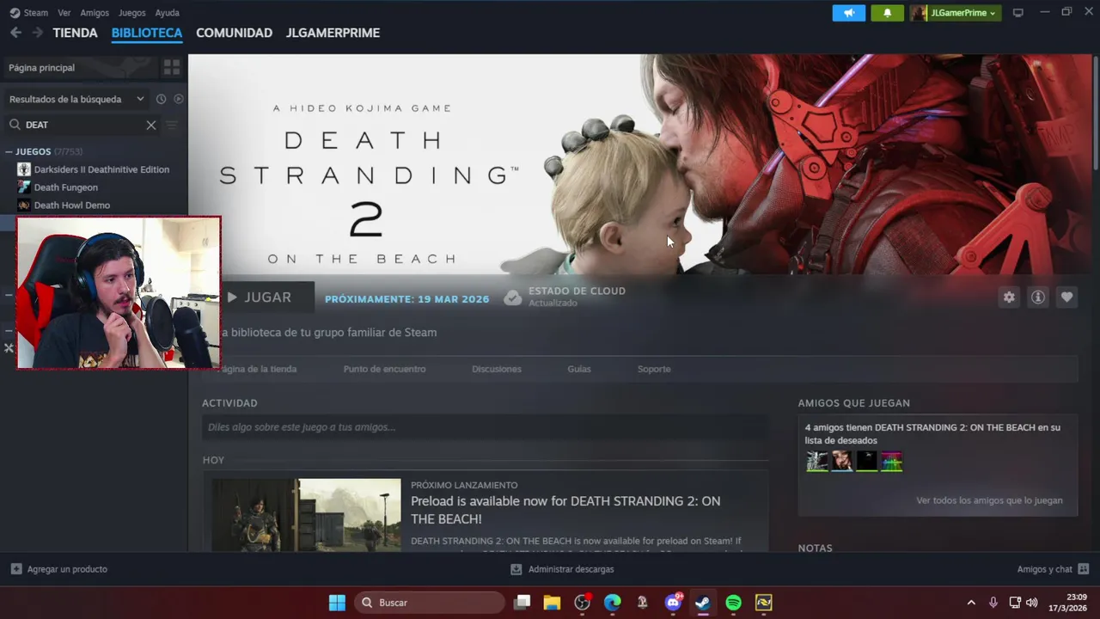Screen dimensions: 1100x619
Task: Open the Steam announcements megaphone icon
Action: pyautogui.click(x=848, y=13)
